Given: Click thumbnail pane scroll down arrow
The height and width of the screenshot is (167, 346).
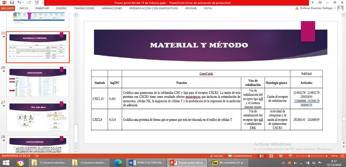Looking at the screenshot, I should [x=76, y=151].
